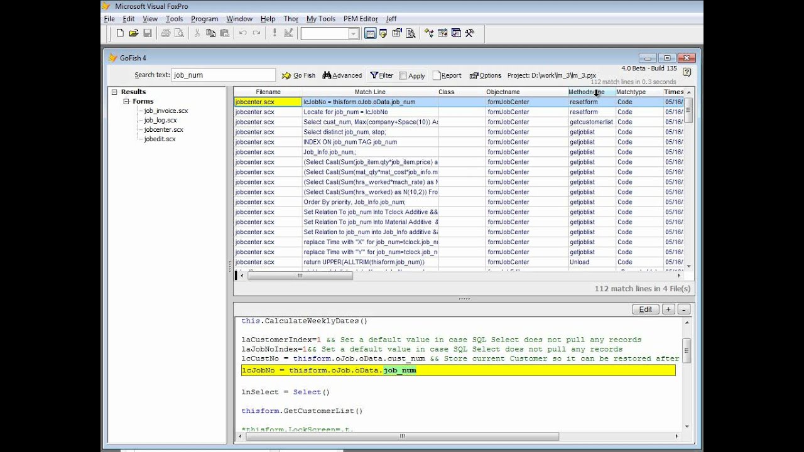Click the Edit button above code pane
The image size is (804, 452).
coord(646,309)
